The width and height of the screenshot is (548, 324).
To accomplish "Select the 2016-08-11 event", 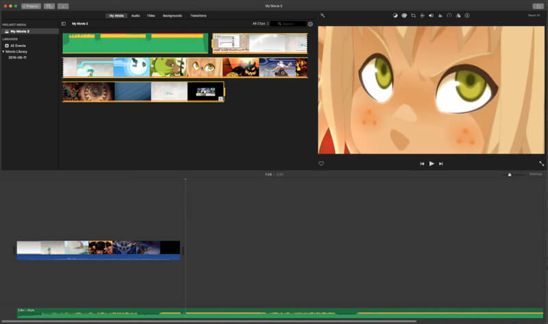I will (17, 58).
